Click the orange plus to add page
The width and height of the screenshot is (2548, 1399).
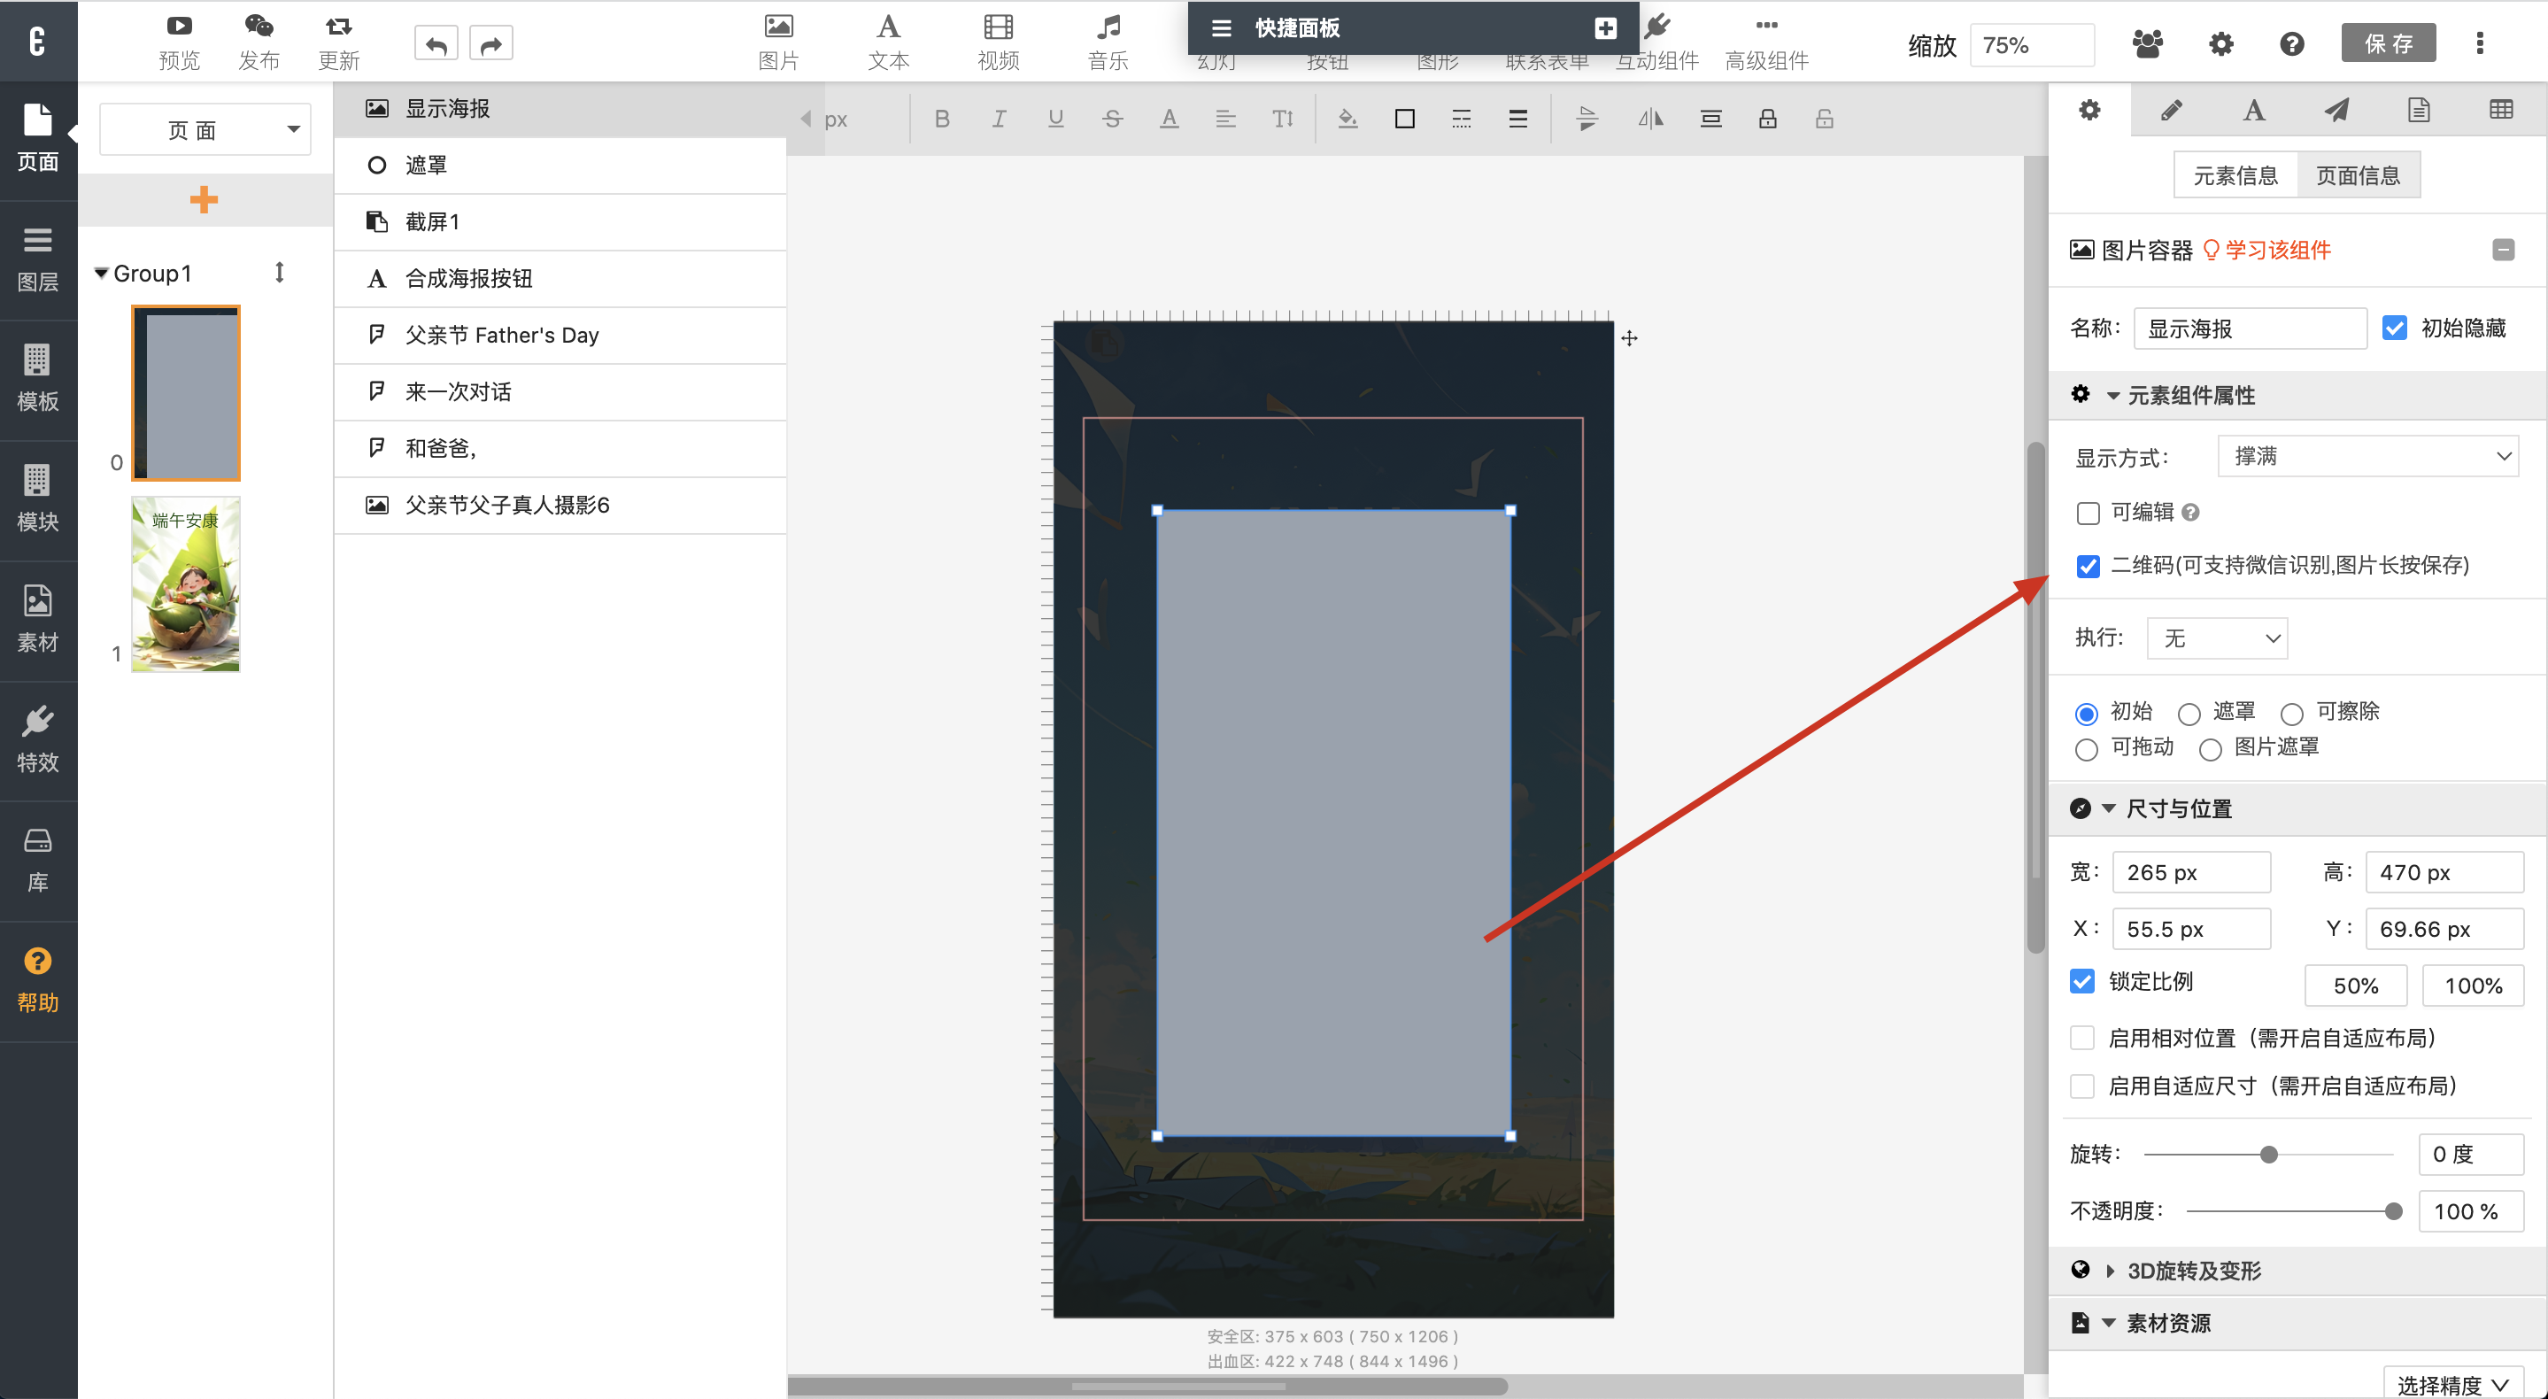[204, 199]
